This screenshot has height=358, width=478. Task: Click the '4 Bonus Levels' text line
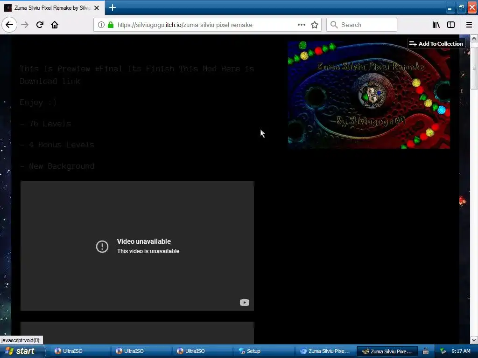(x=56, y=145)
